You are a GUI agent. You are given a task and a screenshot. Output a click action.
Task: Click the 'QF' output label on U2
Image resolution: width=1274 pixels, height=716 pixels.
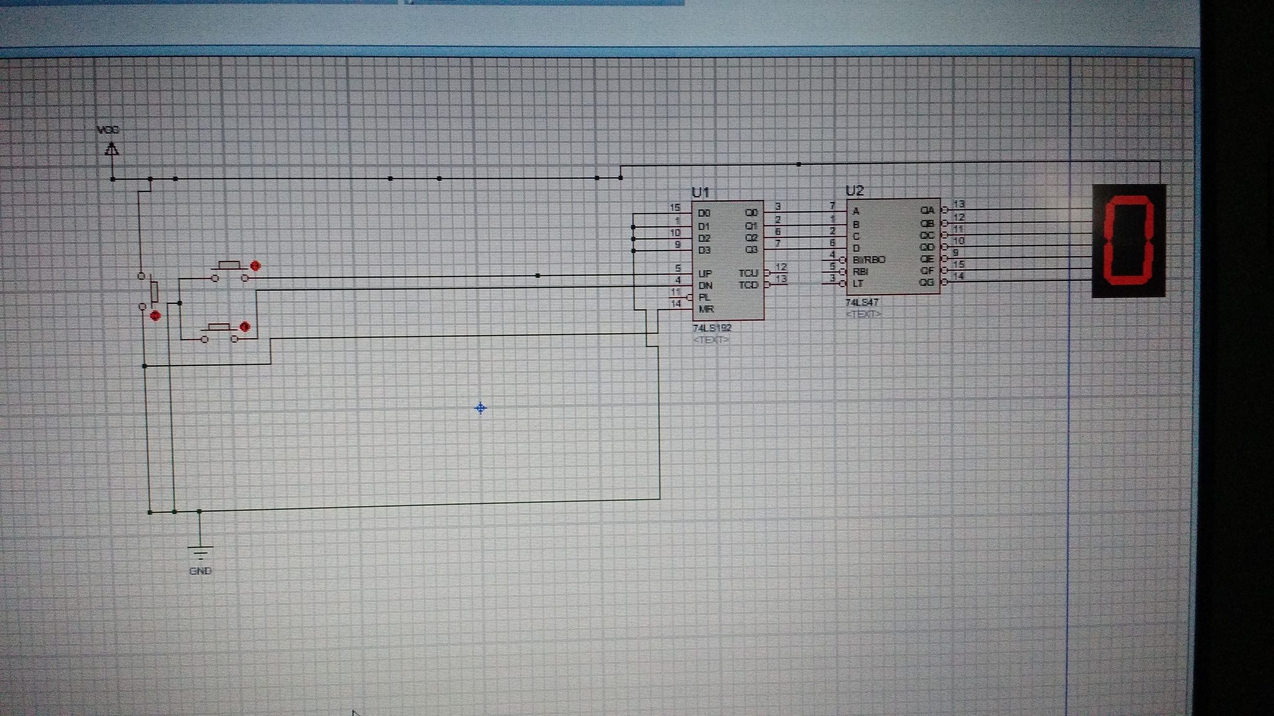click(927, 270)
